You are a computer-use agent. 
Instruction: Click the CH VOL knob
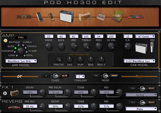click(x=111, y=46)
